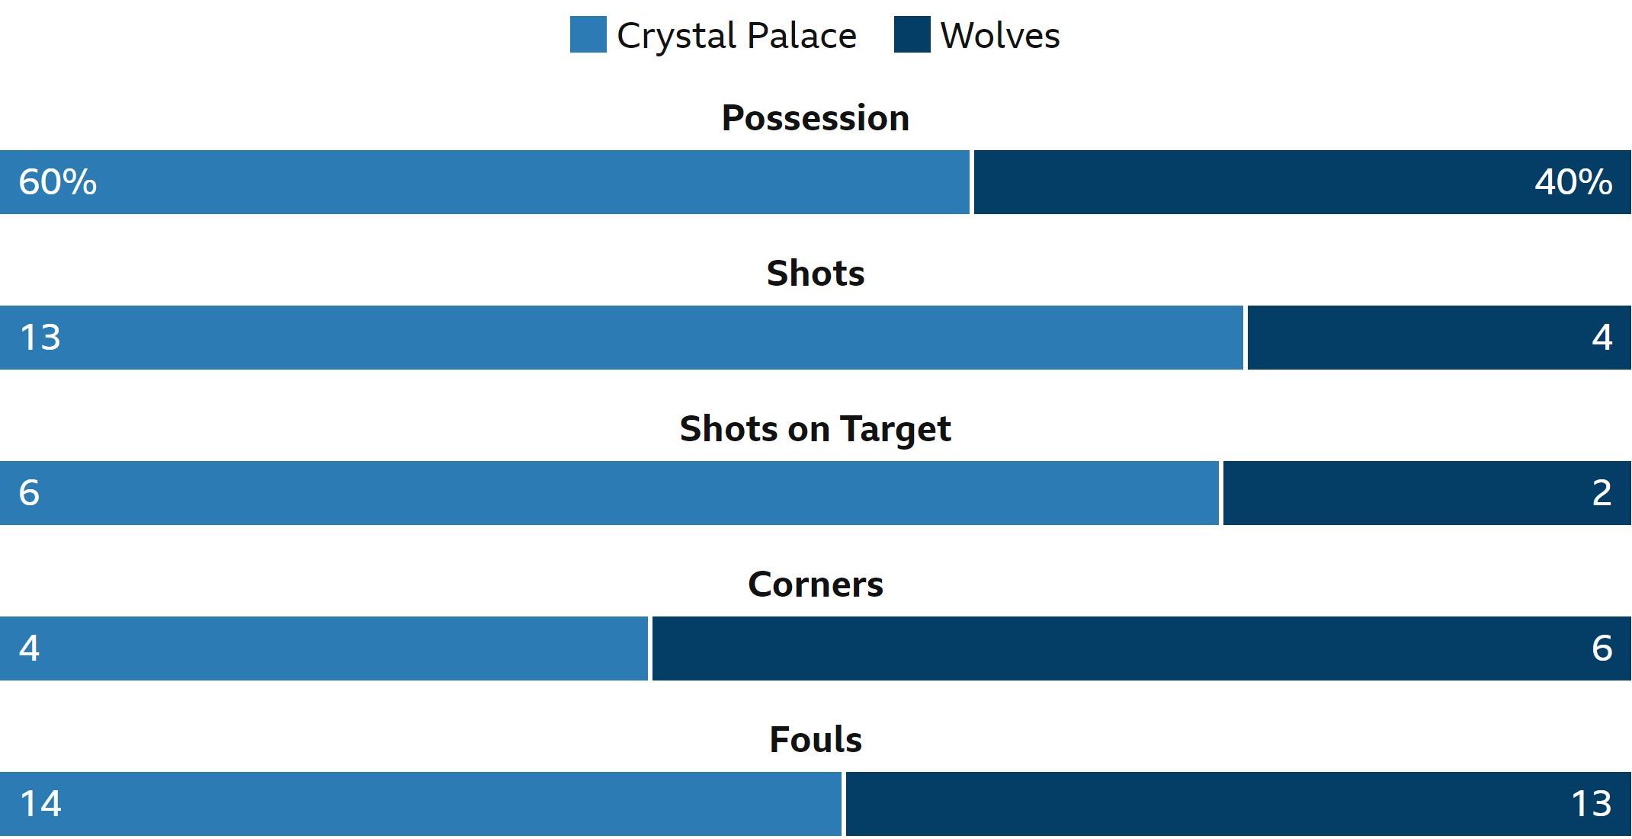
Task: Click the 60% possession value text
Action: click(x=58, y=182)
